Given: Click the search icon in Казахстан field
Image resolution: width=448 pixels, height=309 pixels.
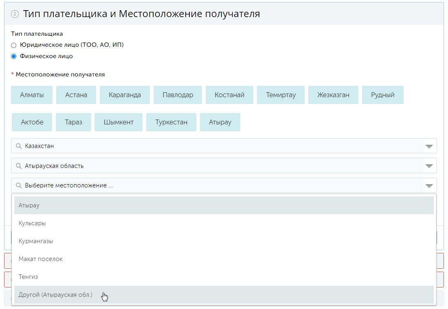Looking at the screenshot, I should [18, 146].
